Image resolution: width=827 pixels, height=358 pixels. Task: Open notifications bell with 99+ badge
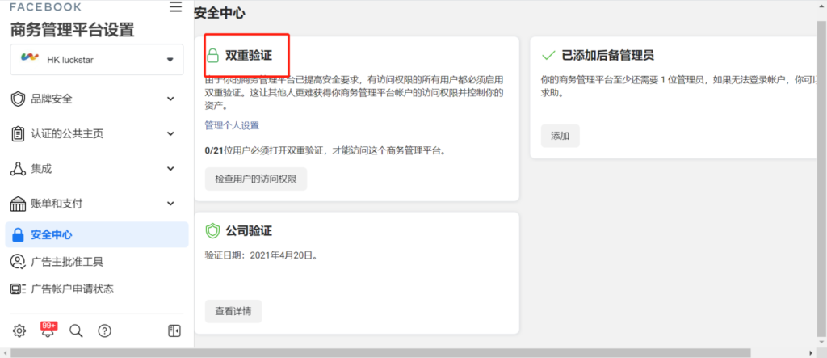pyautogui.click(x=48, y=330)
